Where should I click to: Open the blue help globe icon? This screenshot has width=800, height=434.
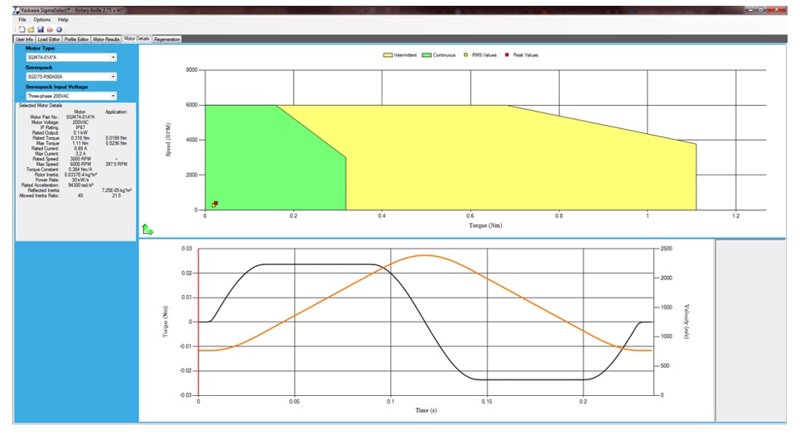click(x=59, y=30)
